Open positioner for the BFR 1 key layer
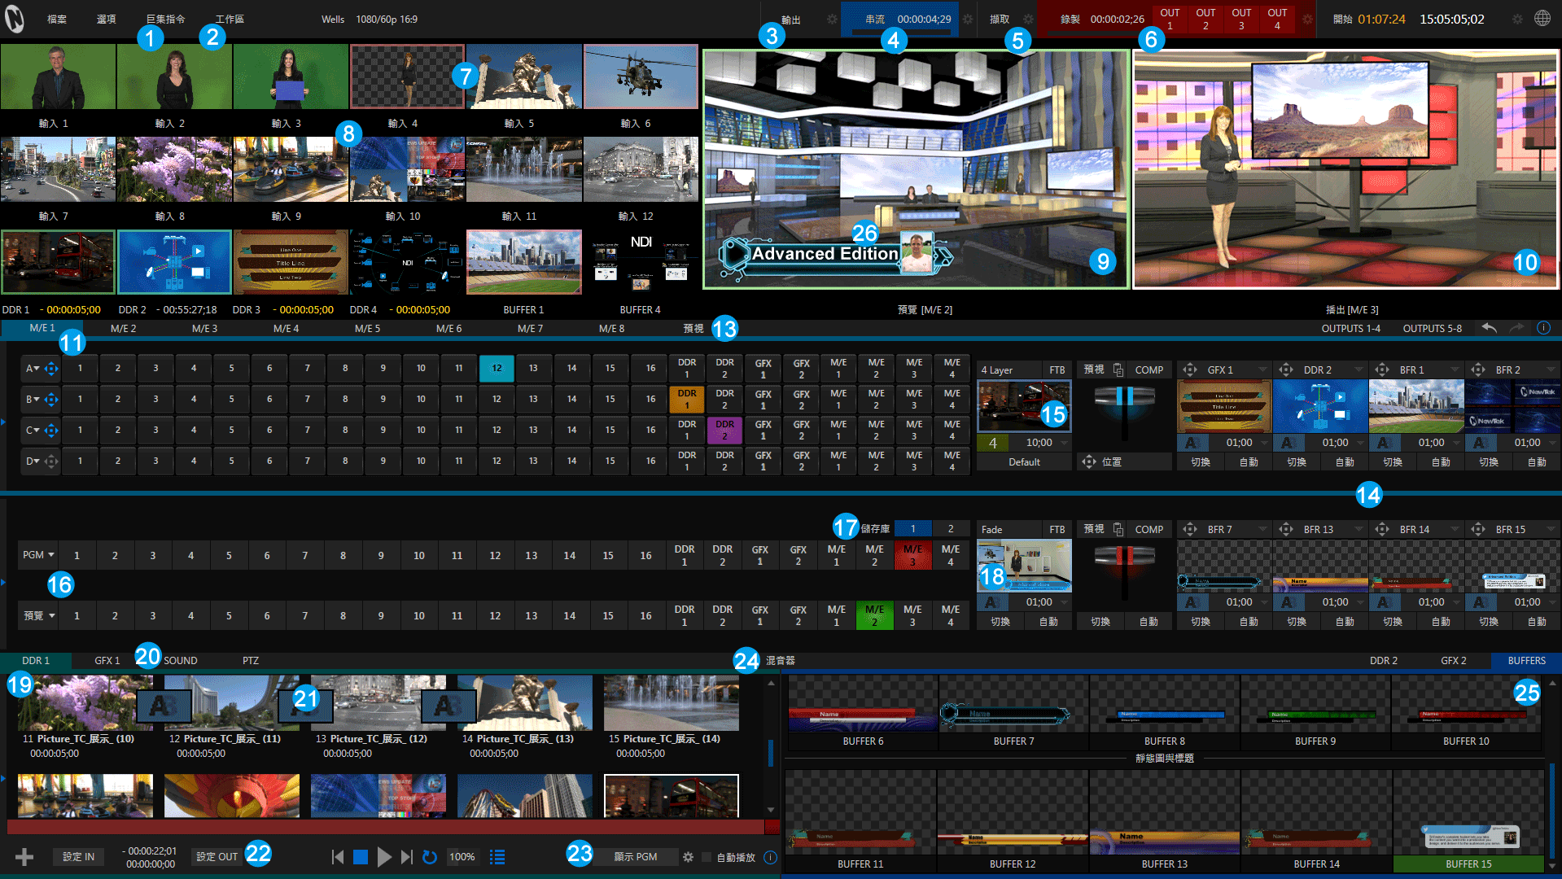 click(1382, 370)
